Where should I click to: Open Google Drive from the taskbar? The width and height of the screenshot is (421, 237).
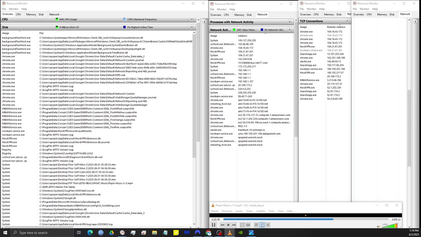(x=111, y=233)
